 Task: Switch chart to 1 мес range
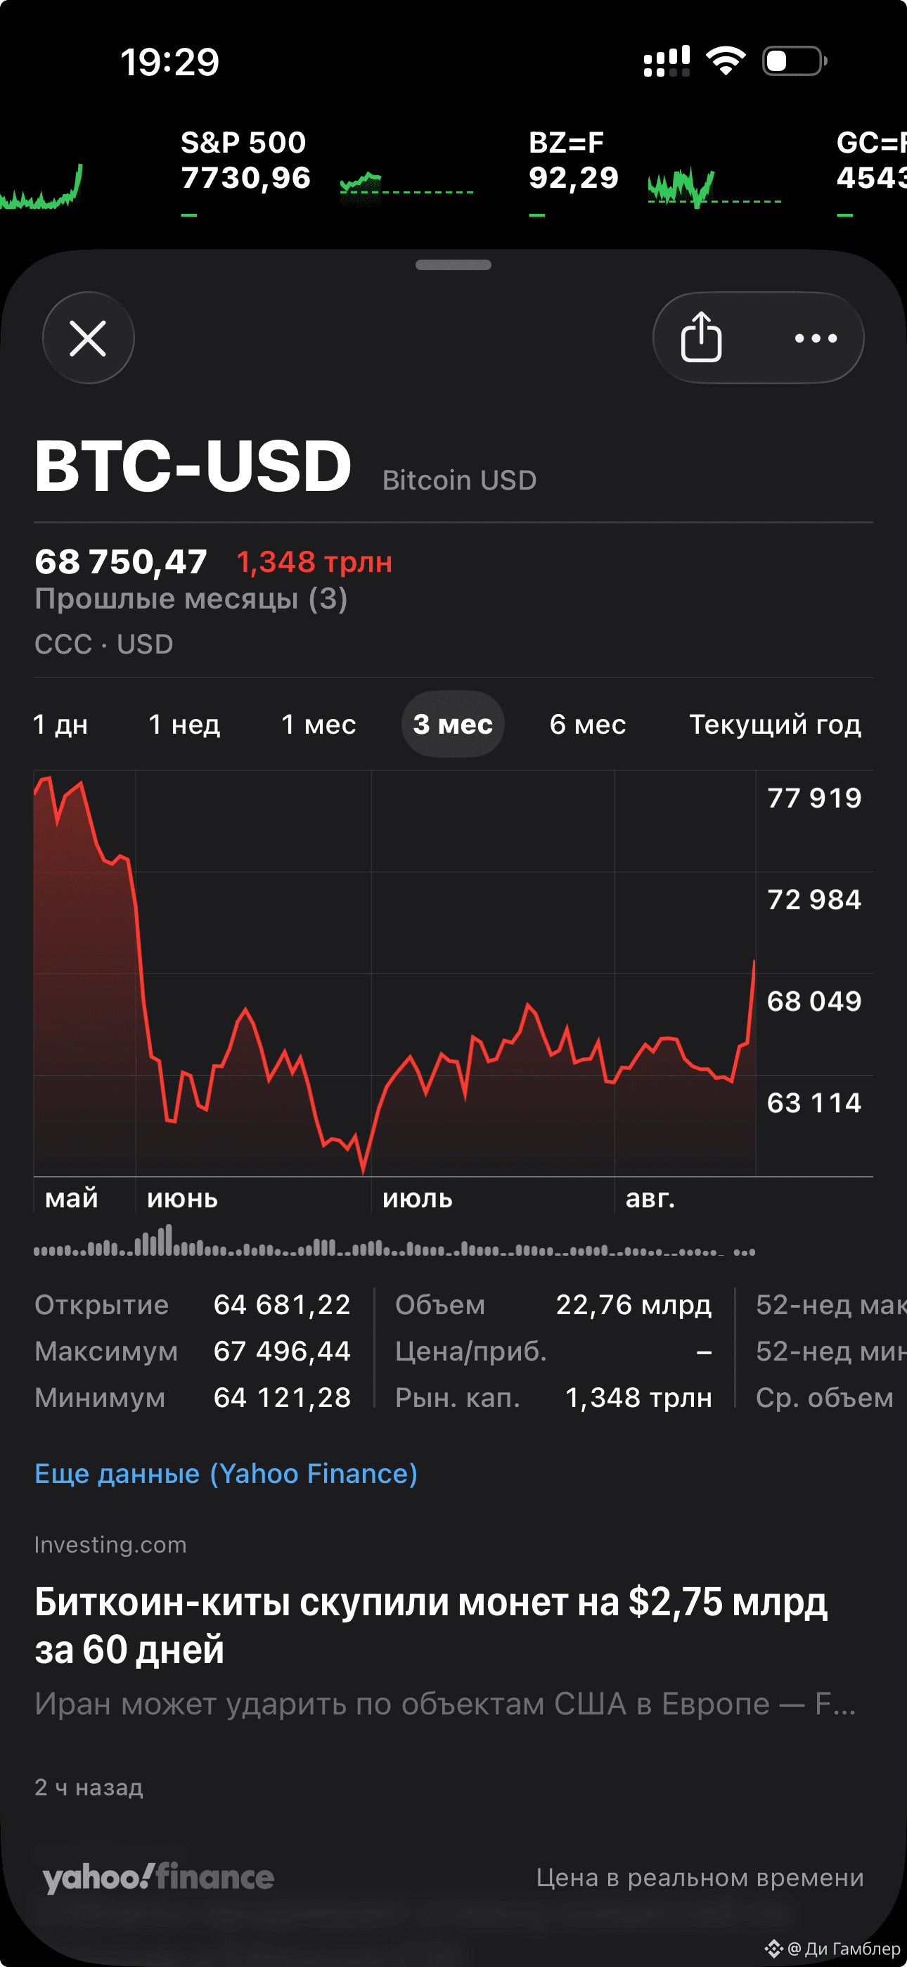[319, 724]
